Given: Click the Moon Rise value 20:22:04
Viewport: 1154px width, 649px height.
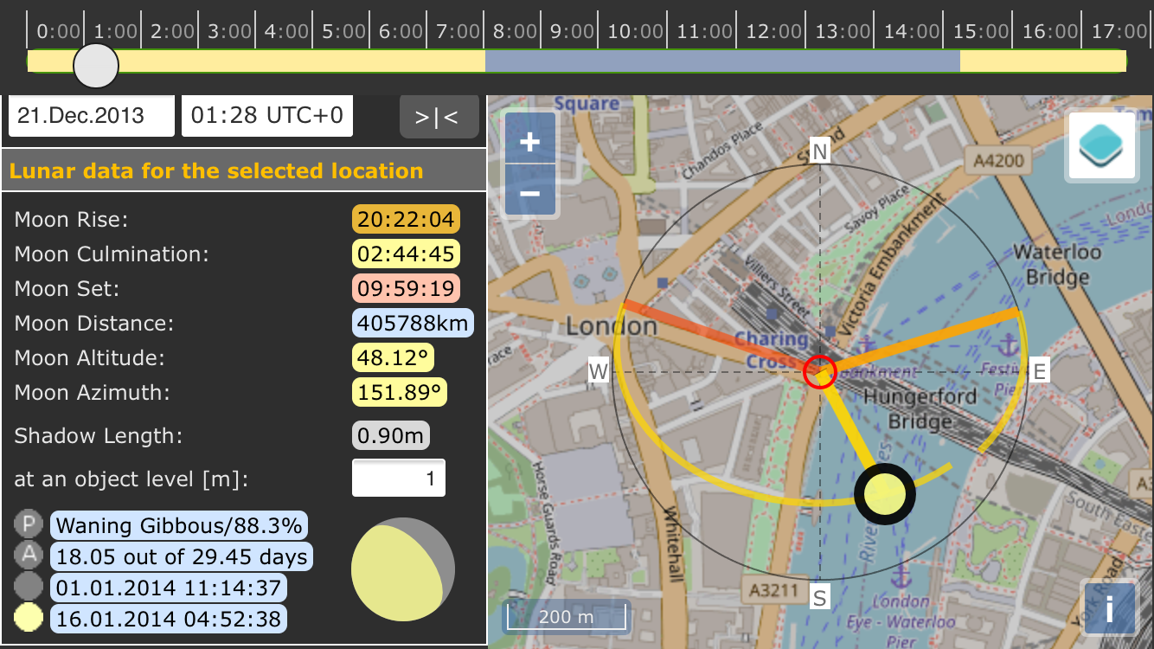Looking at the screenshot, I should click(x=406, y=220).
